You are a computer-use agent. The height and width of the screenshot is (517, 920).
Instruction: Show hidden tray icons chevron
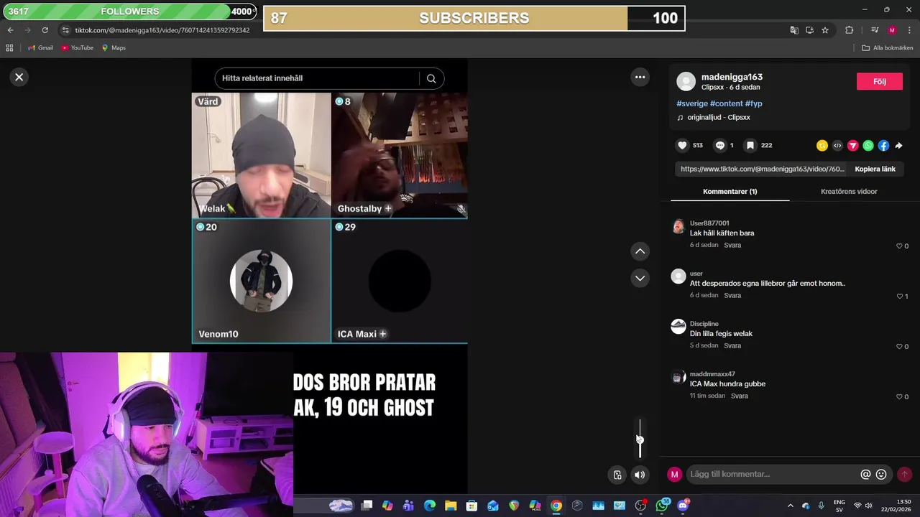[791, 506]
